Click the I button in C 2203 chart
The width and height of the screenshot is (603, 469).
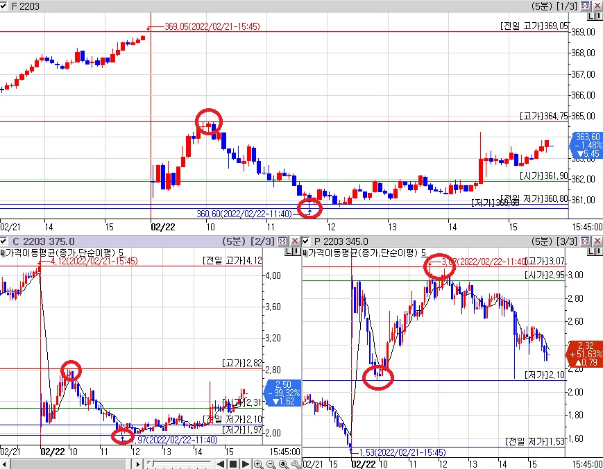click(296, 252)
